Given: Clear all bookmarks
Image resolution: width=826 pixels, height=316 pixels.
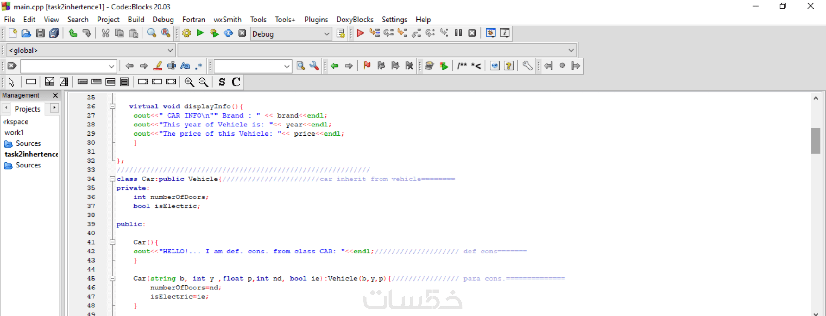Looking at the screenshot, I should [409, 66].
